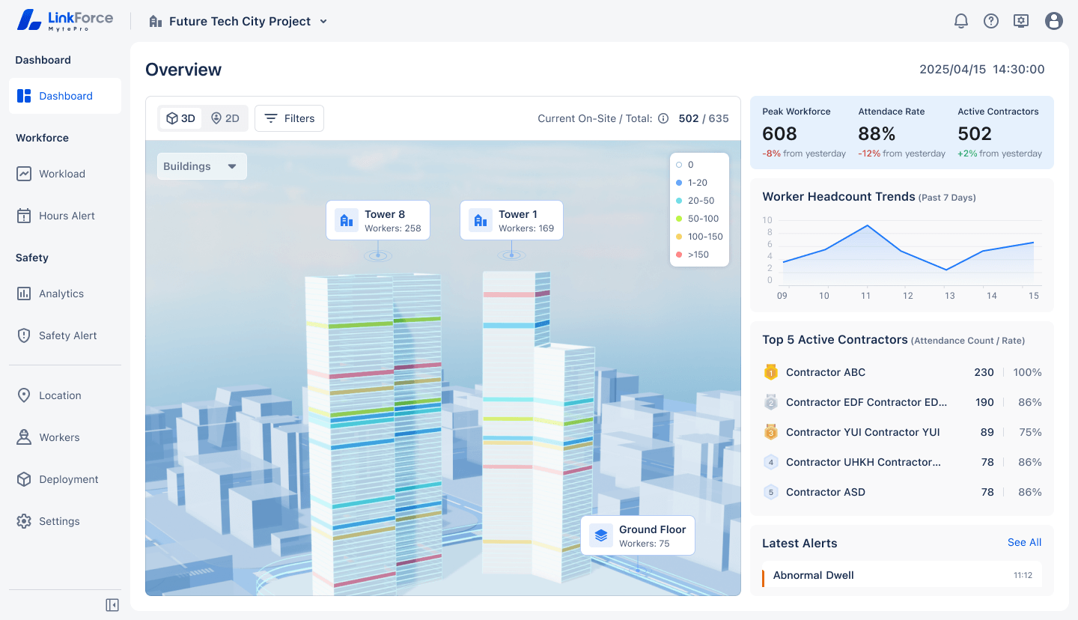
Task: Switch the map to 2D view
Action: tap(225, 118)
